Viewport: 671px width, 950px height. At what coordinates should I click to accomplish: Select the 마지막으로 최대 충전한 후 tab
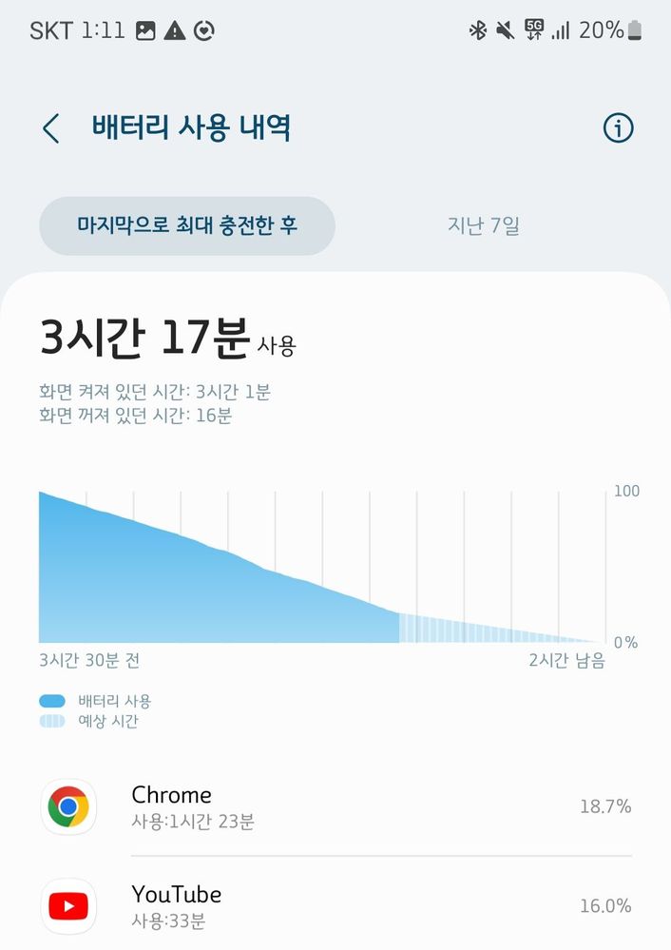[187, 225]
